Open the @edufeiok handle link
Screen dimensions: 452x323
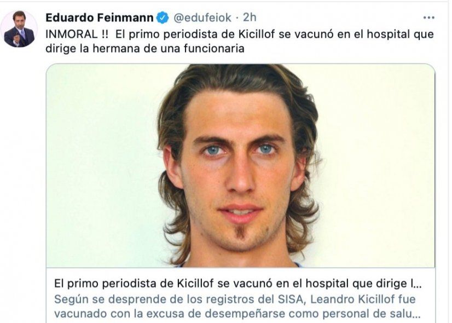click(x=202, y=18)
